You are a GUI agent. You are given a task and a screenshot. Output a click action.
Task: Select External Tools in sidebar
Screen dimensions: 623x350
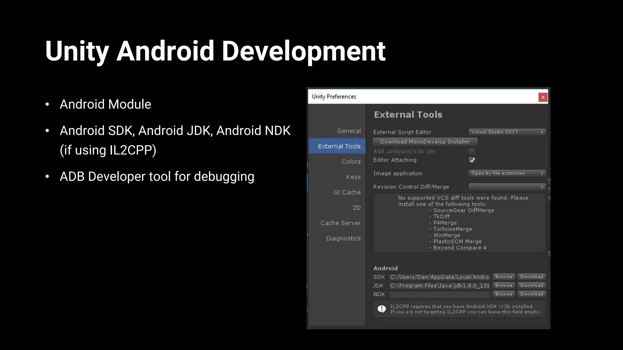337,146
